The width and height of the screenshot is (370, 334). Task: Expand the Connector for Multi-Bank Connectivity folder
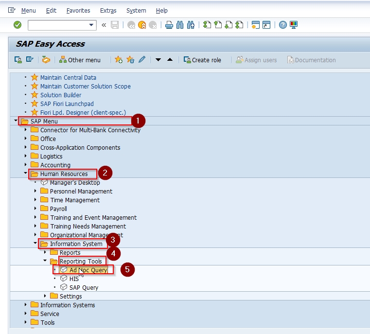(x=25, y=130)
